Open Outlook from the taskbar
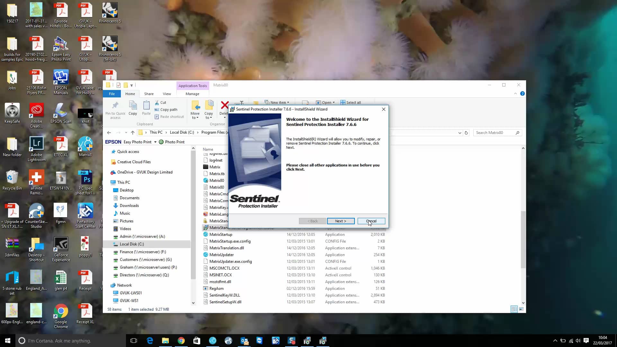This screenshot has width=617, height=347. tap(244, 340)
